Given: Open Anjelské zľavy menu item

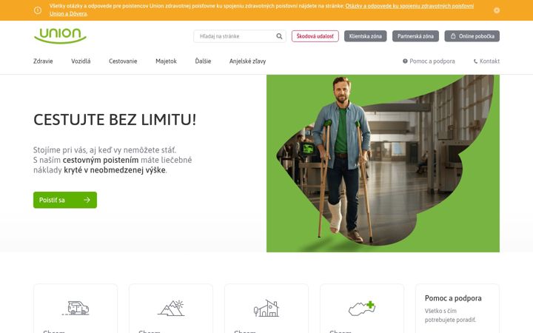Looking at the screenshot, I should click(247, 61).
